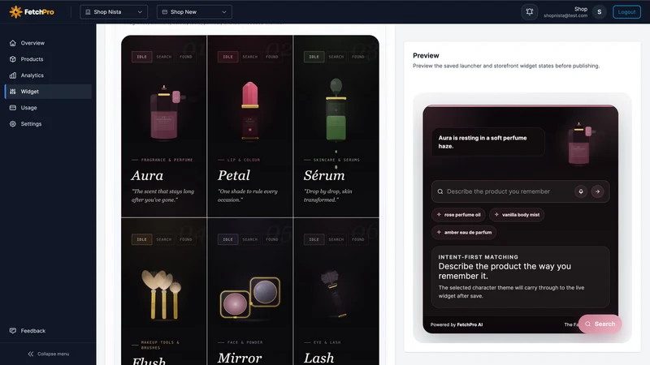Click the microphone icon in preview search
The height and width of the screenshot is (365, 650).
click(581, 191)
